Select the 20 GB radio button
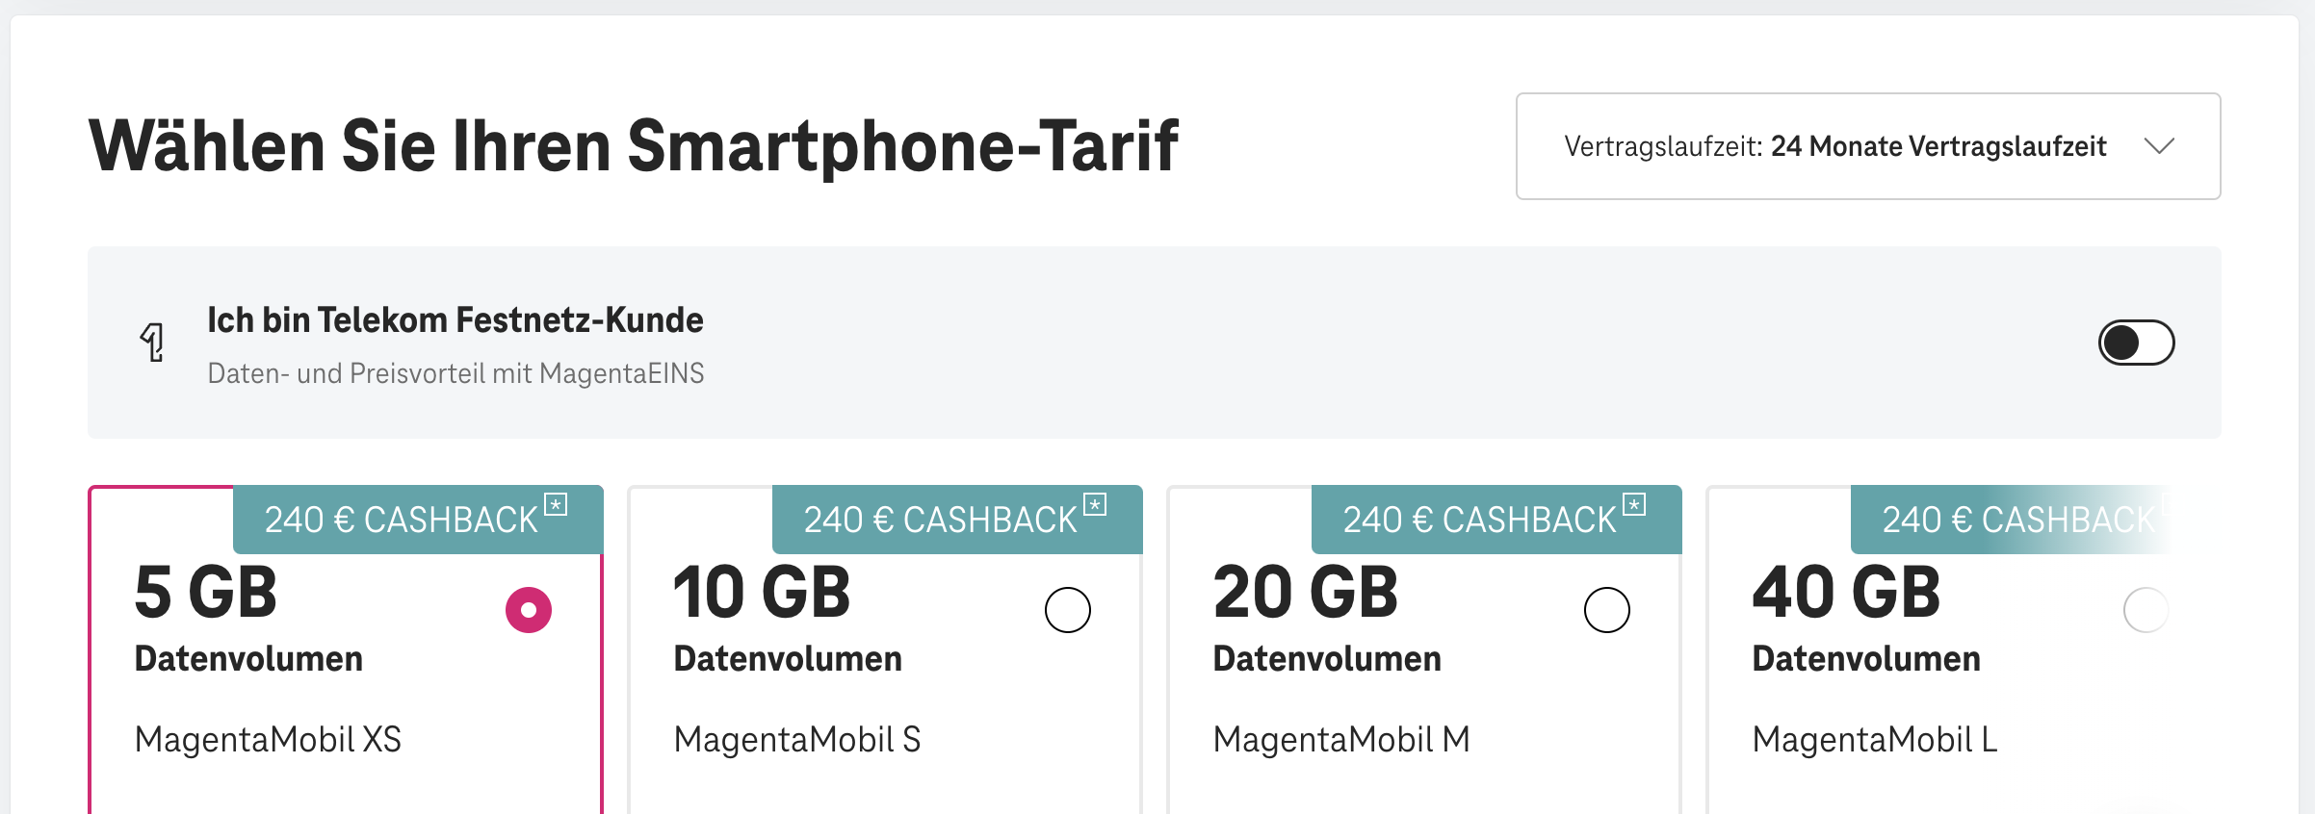This screenshot has height=814, width=2315. pos(1607,610)
